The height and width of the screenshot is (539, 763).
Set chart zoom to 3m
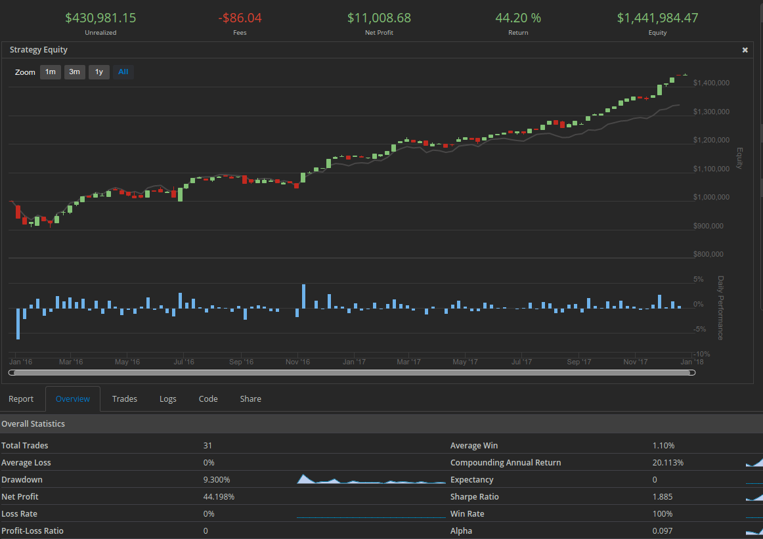[74, 72]
